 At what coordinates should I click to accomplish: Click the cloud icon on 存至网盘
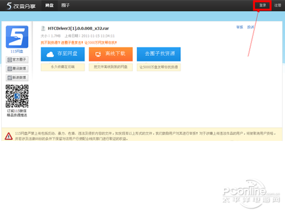pyautogui.click(x=50, y=54)
